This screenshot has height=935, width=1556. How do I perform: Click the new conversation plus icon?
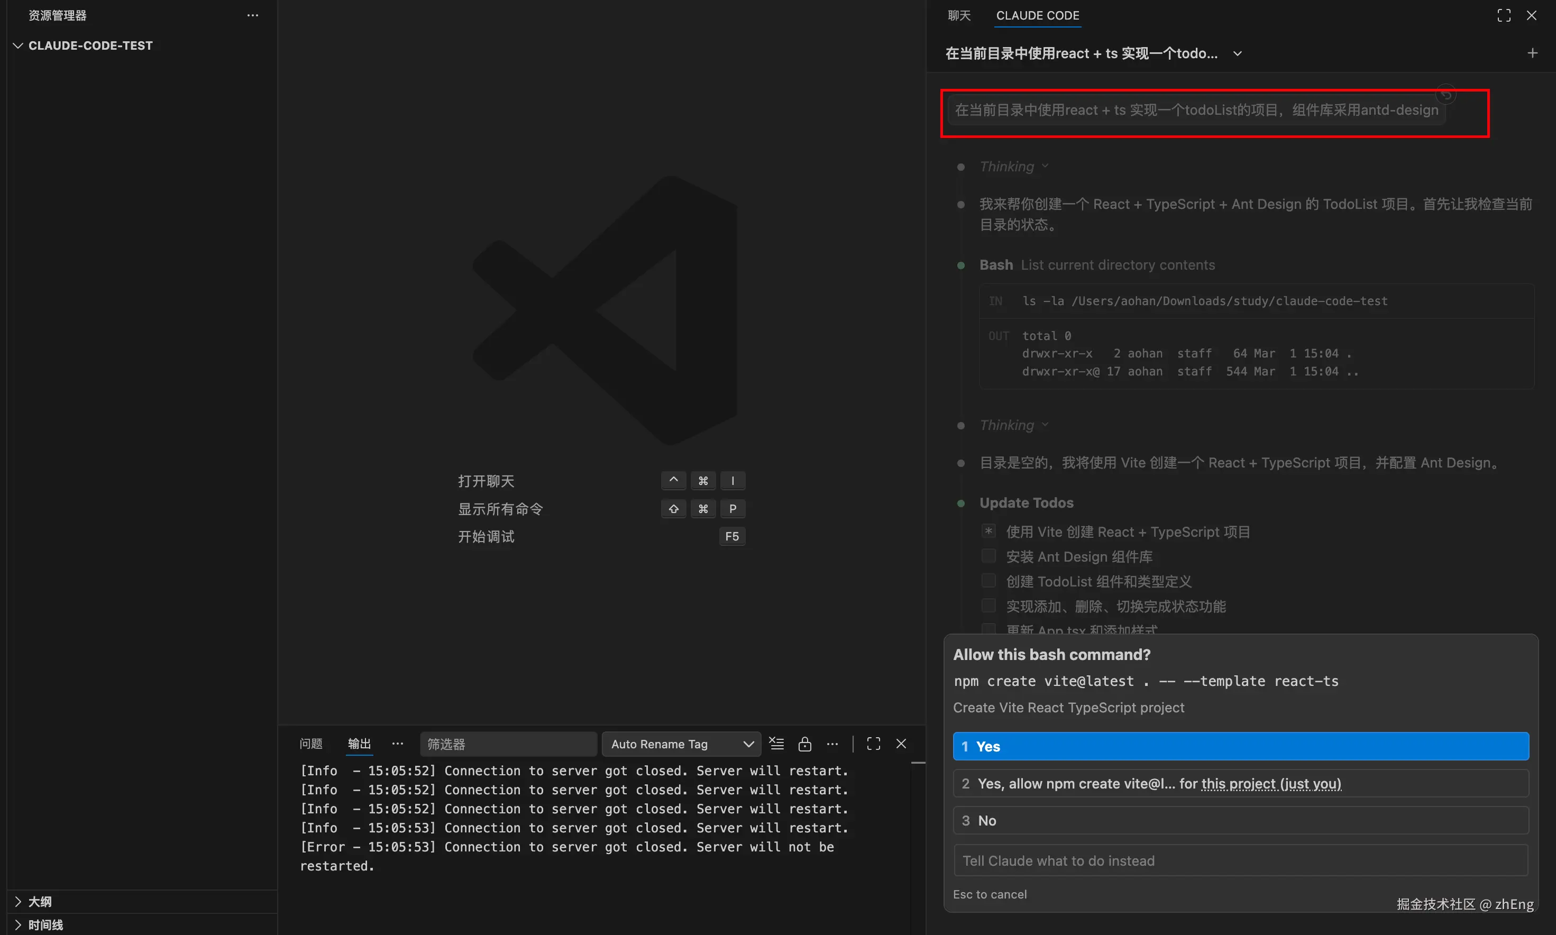pyautogui.click(x=1532, y=53)
